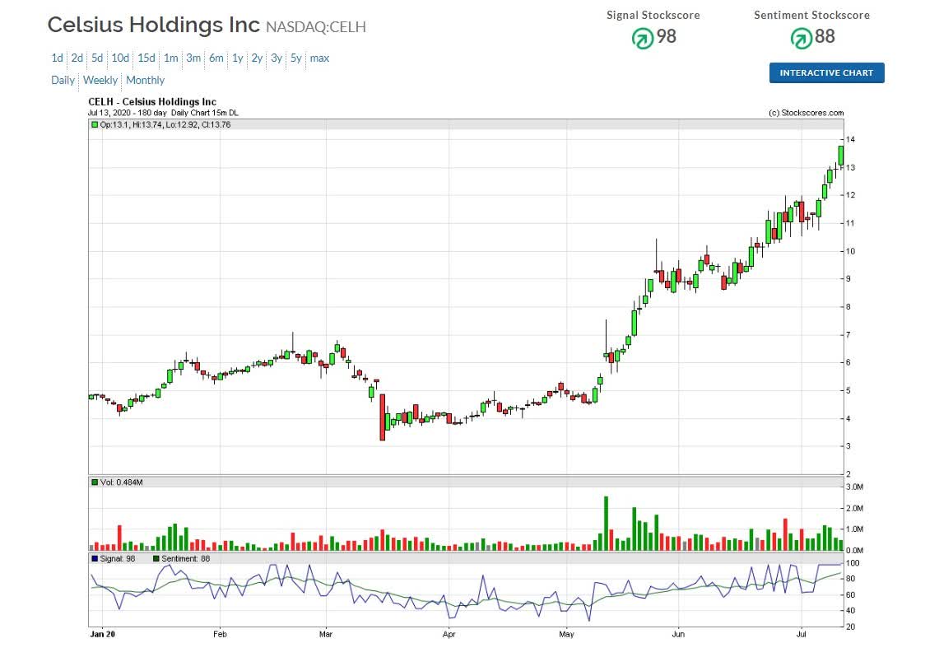Image resolution: width=939 pixels, height=657 pixels.
Task: Select the 5d time range
Action: pos(97,58)
